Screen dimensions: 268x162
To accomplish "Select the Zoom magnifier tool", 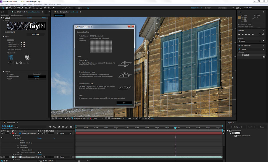I will pos(10,8).
